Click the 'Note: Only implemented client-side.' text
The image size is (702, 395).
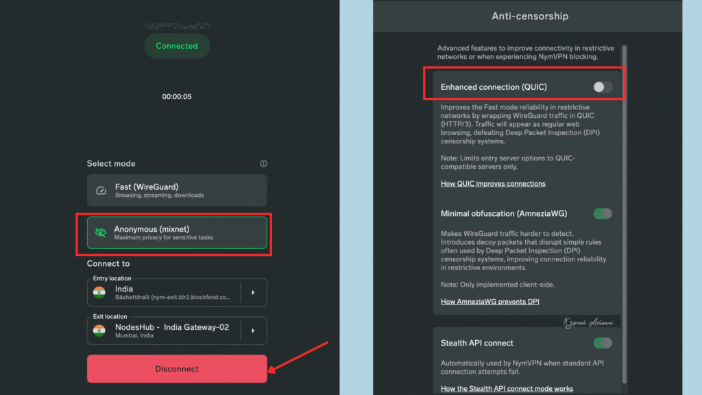[x=498, y=285]
